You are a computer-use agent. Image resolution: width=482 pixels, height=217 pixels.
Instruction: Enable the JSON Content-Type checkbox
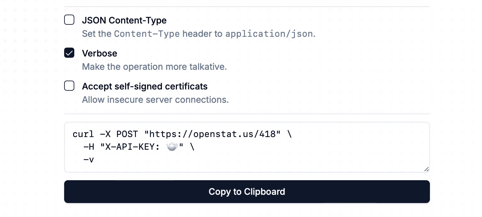[69, 20]
